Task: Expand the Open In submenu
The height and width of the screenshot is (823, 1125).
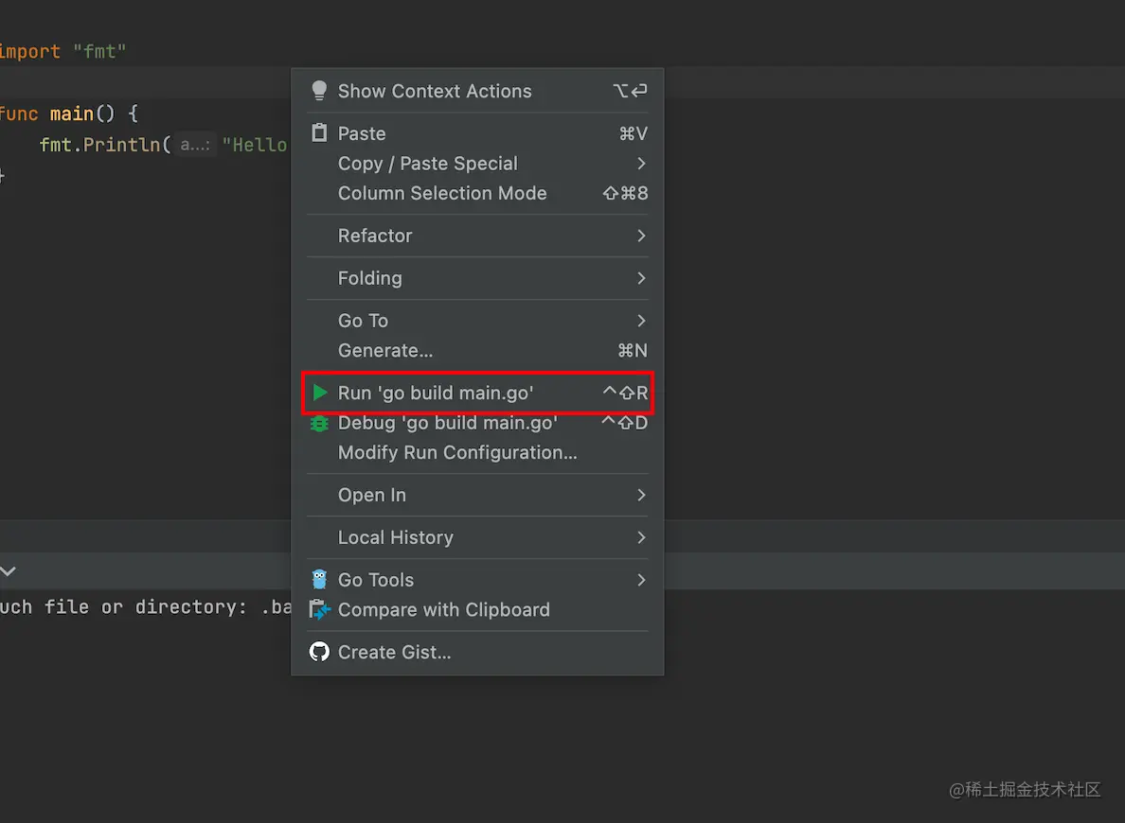Action: [371, 495]
